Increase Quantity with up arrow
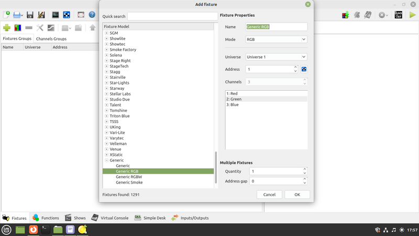 click(305, 169)
